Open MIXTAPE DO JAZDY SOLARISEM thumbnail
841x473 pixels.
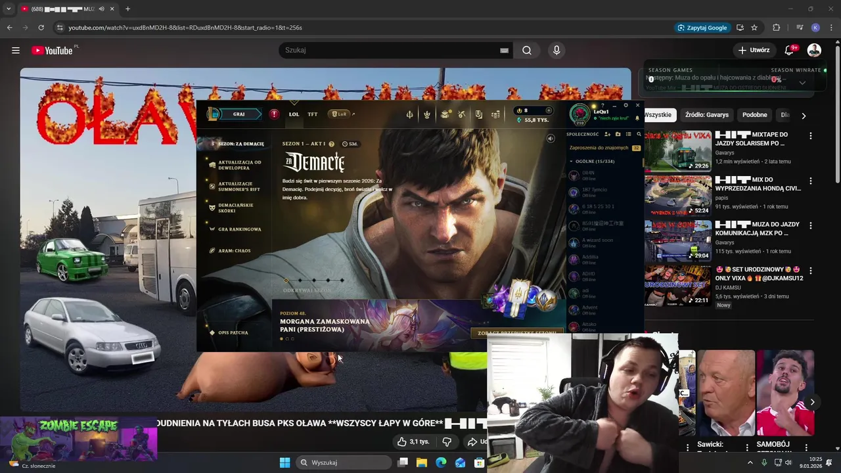click(677, 151)
